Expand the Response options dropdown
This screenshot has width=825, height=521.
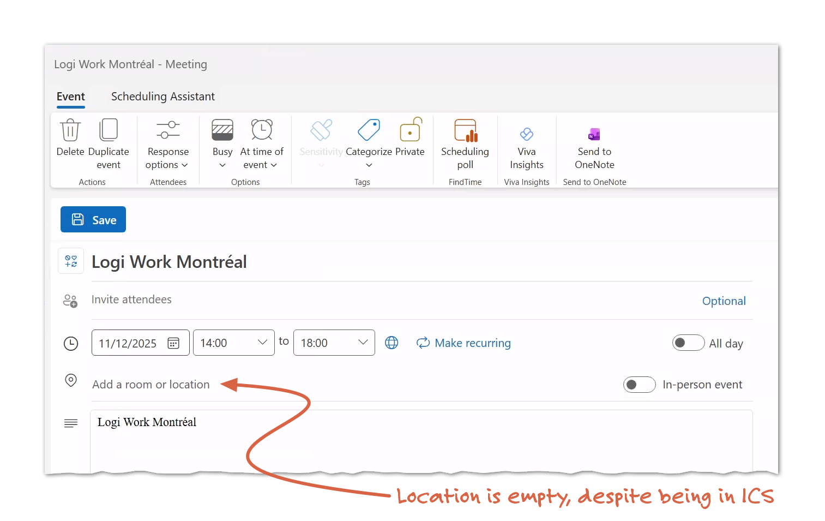tap(168, 158)
